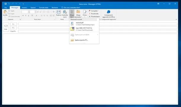Click the ribbon display options button
This screenshot has height=107, width=181.
click(158, 4)
